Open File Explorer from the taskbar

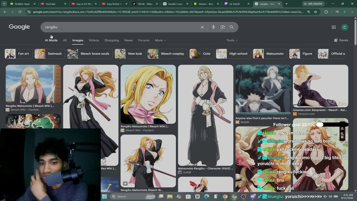[170, 197]
